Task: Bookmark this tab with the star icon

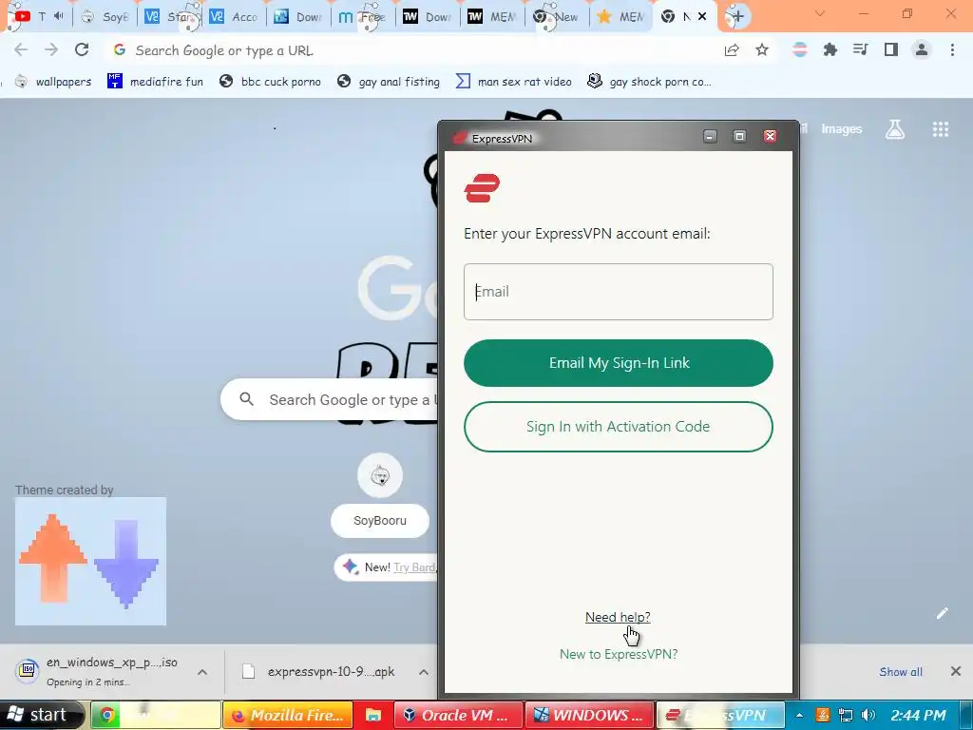Action: (762, 50)
